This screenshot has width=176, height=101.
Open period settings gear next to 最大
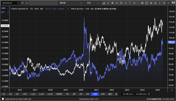point(116,94)
